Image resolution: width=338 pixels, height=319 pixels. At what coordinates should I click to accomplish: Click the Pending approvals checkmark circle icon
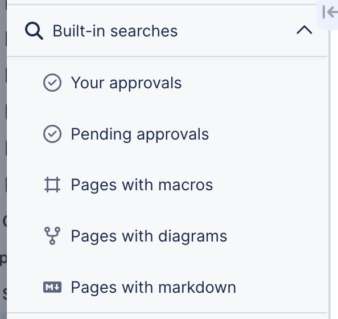pos(52,134)
